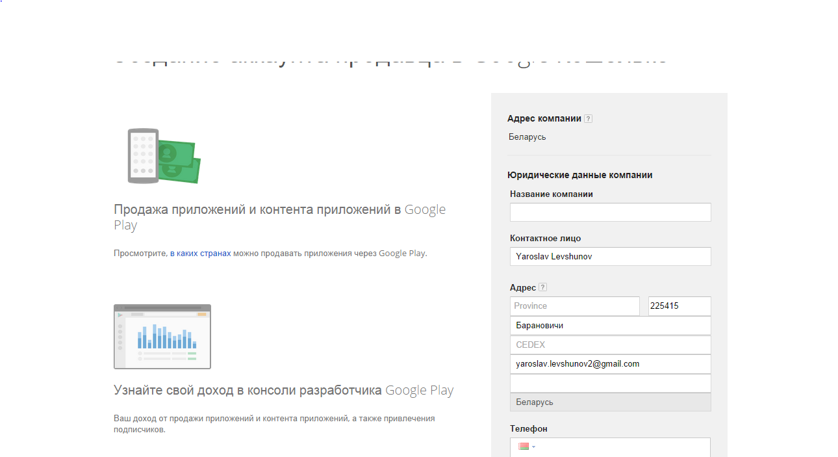Image resolution: width=838 pixels, height=457 pixels.
Task: Click the city field containing Барановичи
Action: pyautogui.click(x=611, y=326)
